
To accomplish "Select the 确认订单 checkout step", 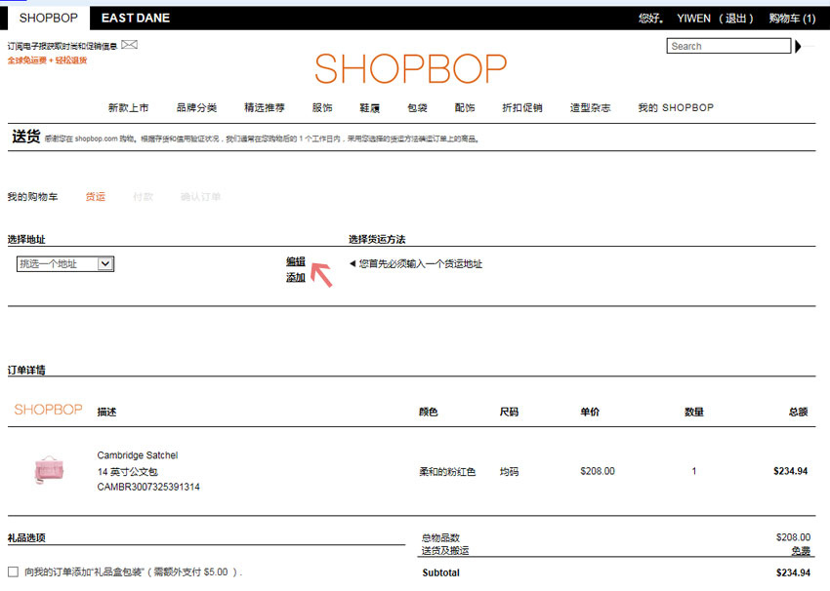I will coord(200,197).
